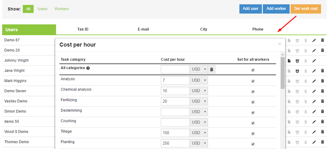The height and width of the screenshot is (149, 334).
Task: Click the document icon in Johnny Wright row
Action: tap(289, 61)
